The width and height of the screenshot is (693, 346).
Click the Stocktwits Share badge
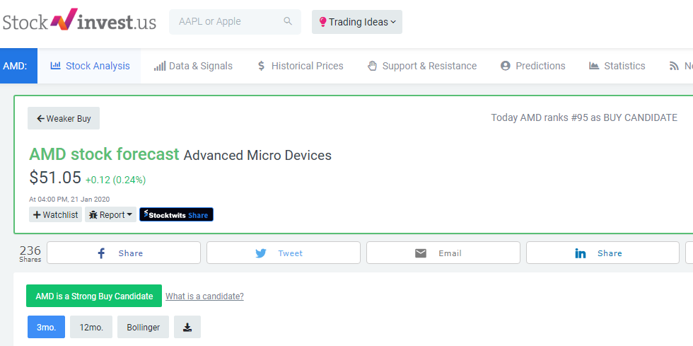pos(176,214)
